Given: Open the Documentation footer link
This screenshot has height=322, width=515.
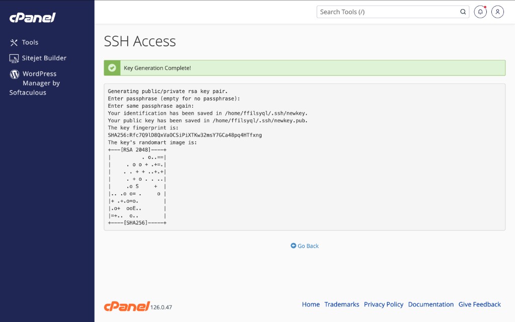Looking at the screenshot, I should coord(431,304).
